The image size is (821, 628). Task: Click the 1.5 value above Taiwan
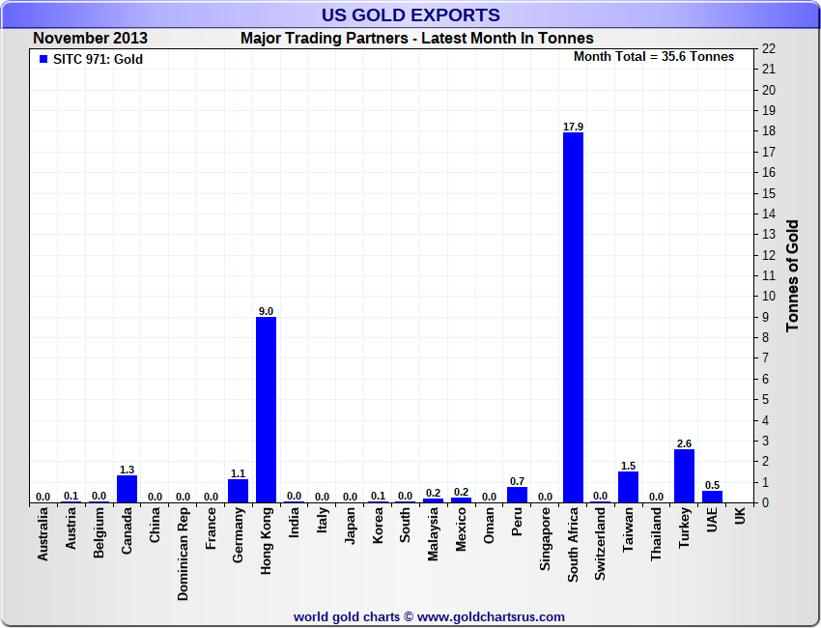coord(629,466)
